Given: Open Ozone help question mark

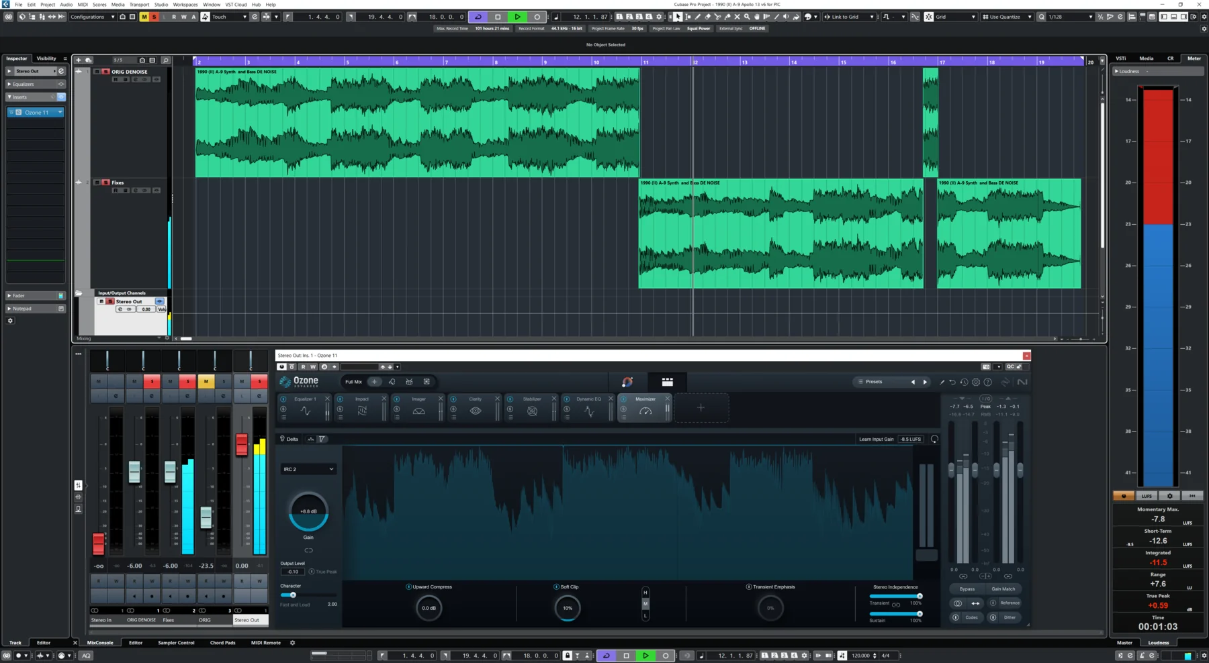Looking at the screenshot, I should [987, 382].
